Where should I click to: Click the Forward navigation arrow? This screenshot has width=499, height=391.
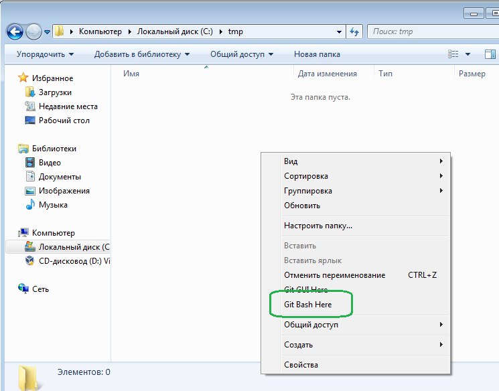tap(33, 32)
